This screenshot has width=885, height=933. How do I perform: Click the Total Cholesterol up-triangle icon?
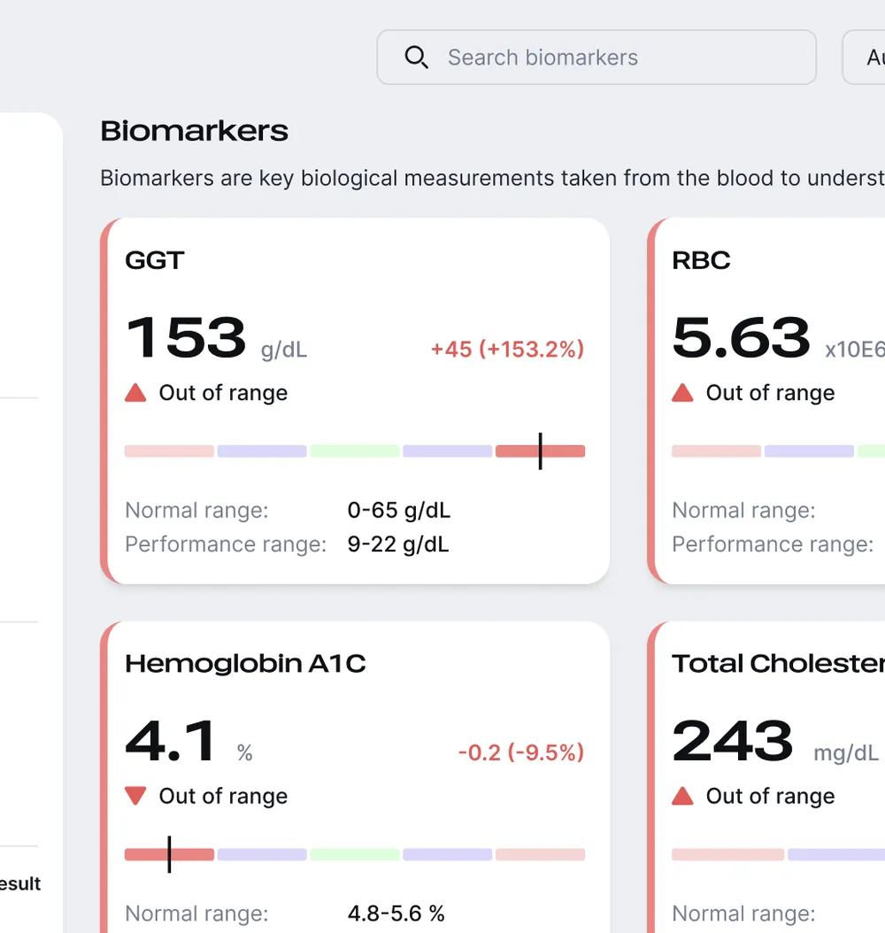click(683, 796)
